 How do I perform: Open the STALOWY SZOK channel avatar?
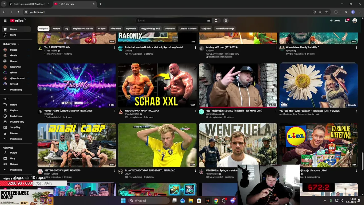pyautogui.click(x=121, y=112)
